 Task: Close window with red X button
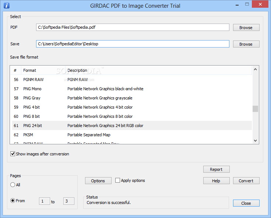[260, 4]
